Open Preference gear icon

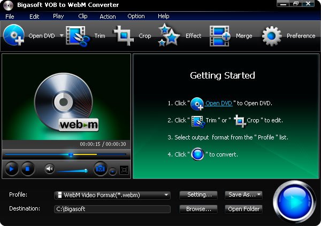[x=272, y=36]
